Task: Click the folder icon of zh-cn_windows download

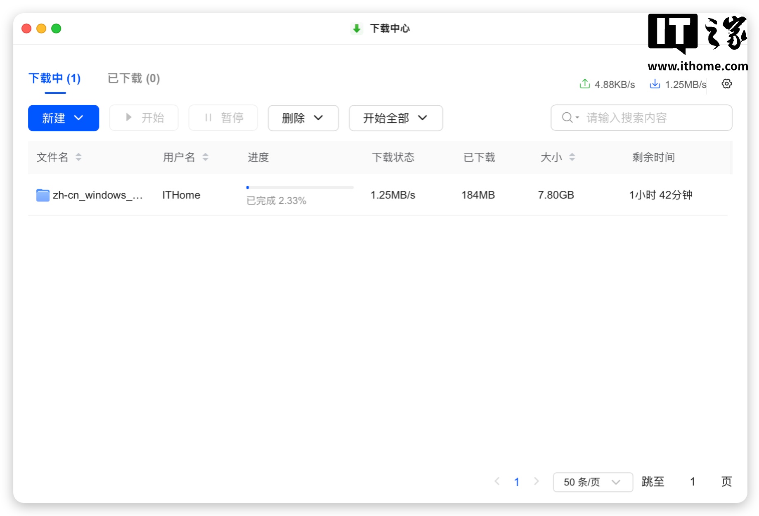Action: (x=43, y=195)
